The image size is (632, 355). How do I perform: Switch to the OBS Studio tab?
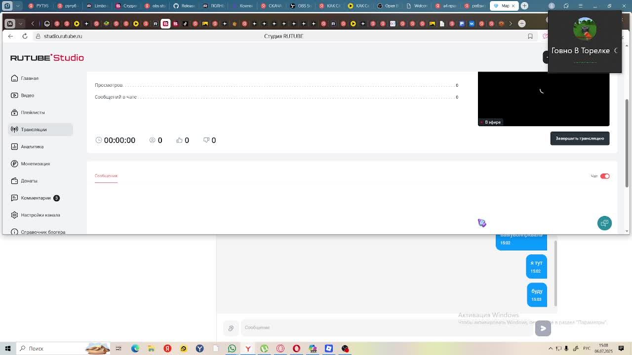[x=301, y=6]
